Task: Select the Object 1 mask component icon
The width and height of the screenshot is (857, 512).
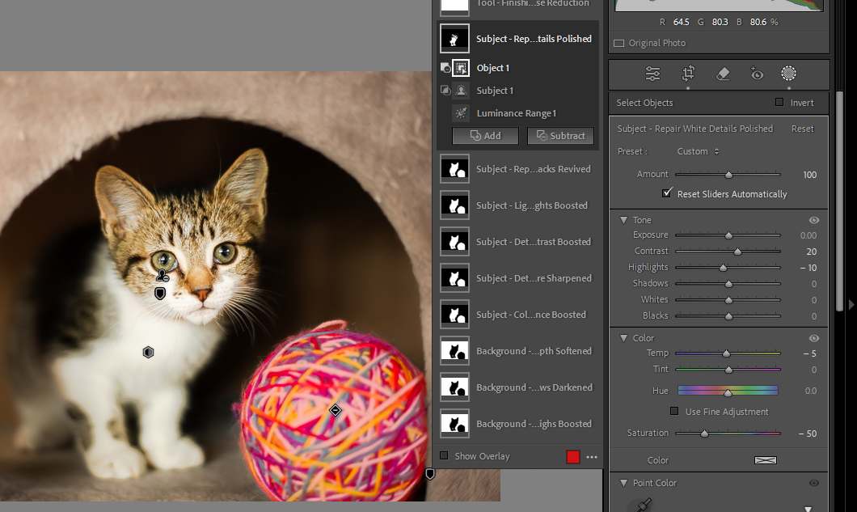Action: [461, 68]
